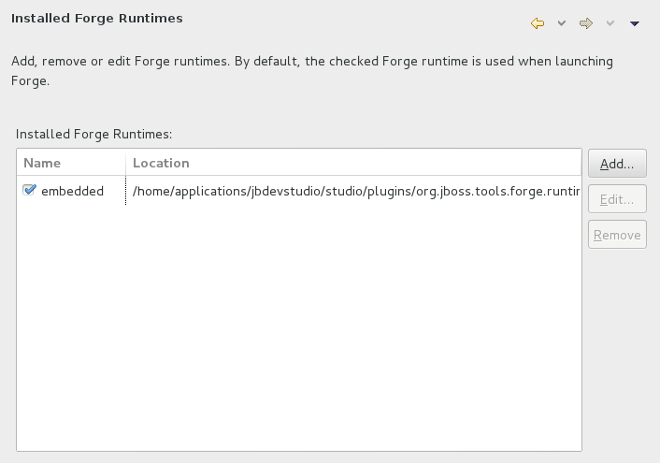
Task: Sort by the Location column header
Action: 353,163
